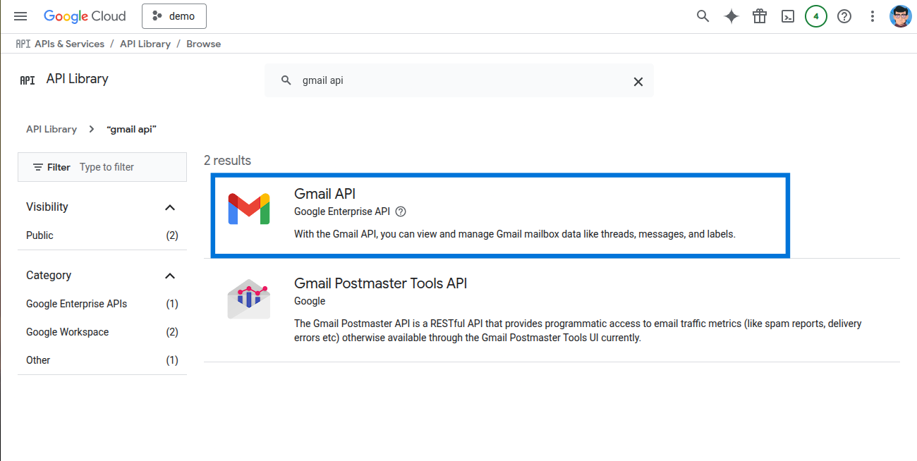
Task: Go to APIs & Services breadcrumb
Action: point(69,44)
